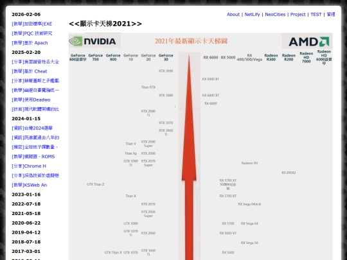The width and height of the screenshot is (347, 260).
Task: Click the RX 6800 XT entry
Action: (211, 95)
